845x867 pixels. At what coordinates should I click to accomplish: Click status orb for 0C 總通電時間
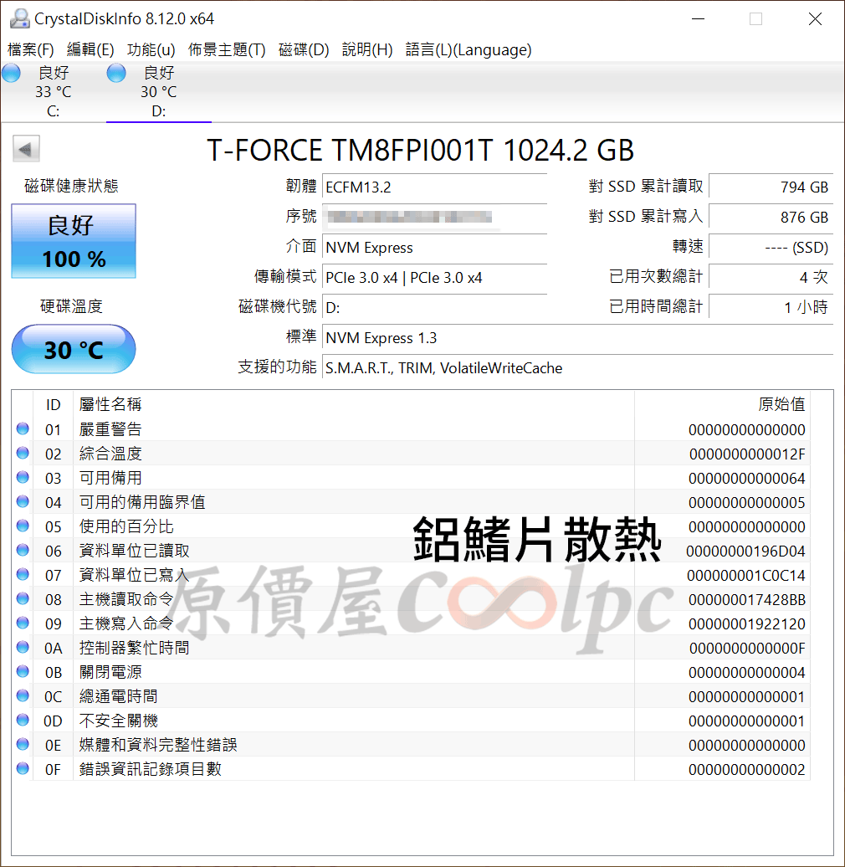[x=23, y=696]
